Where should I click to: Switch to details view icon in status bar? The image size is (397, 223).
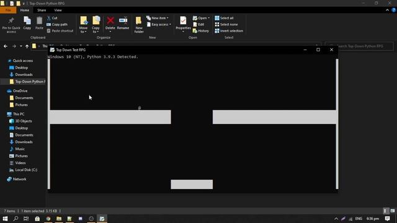(385, 211)
